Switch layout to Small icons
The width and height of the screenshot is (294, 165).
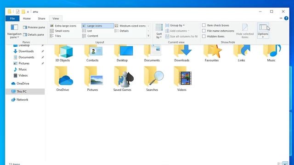[x=60, y=31]
